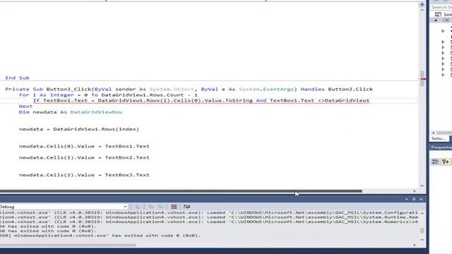The height and width of the screenshot is (254, 452).
Task: Click last Output line 'has exited with code 0'
Action: coord(100,235)
